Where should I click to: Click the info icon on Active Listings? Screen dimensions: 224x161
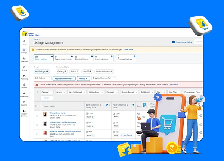click(52, 56)
